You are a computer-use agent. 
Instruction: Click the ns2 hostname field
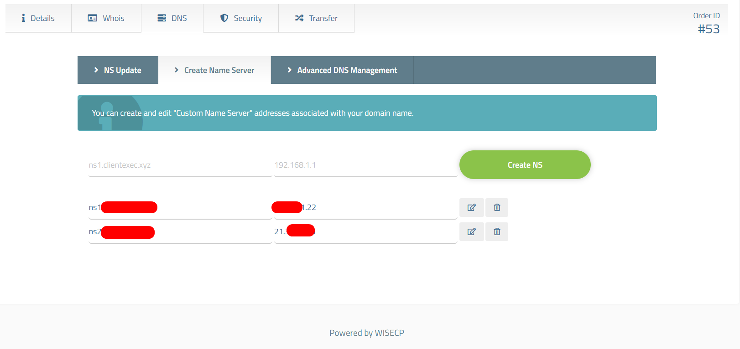point(180,231)
